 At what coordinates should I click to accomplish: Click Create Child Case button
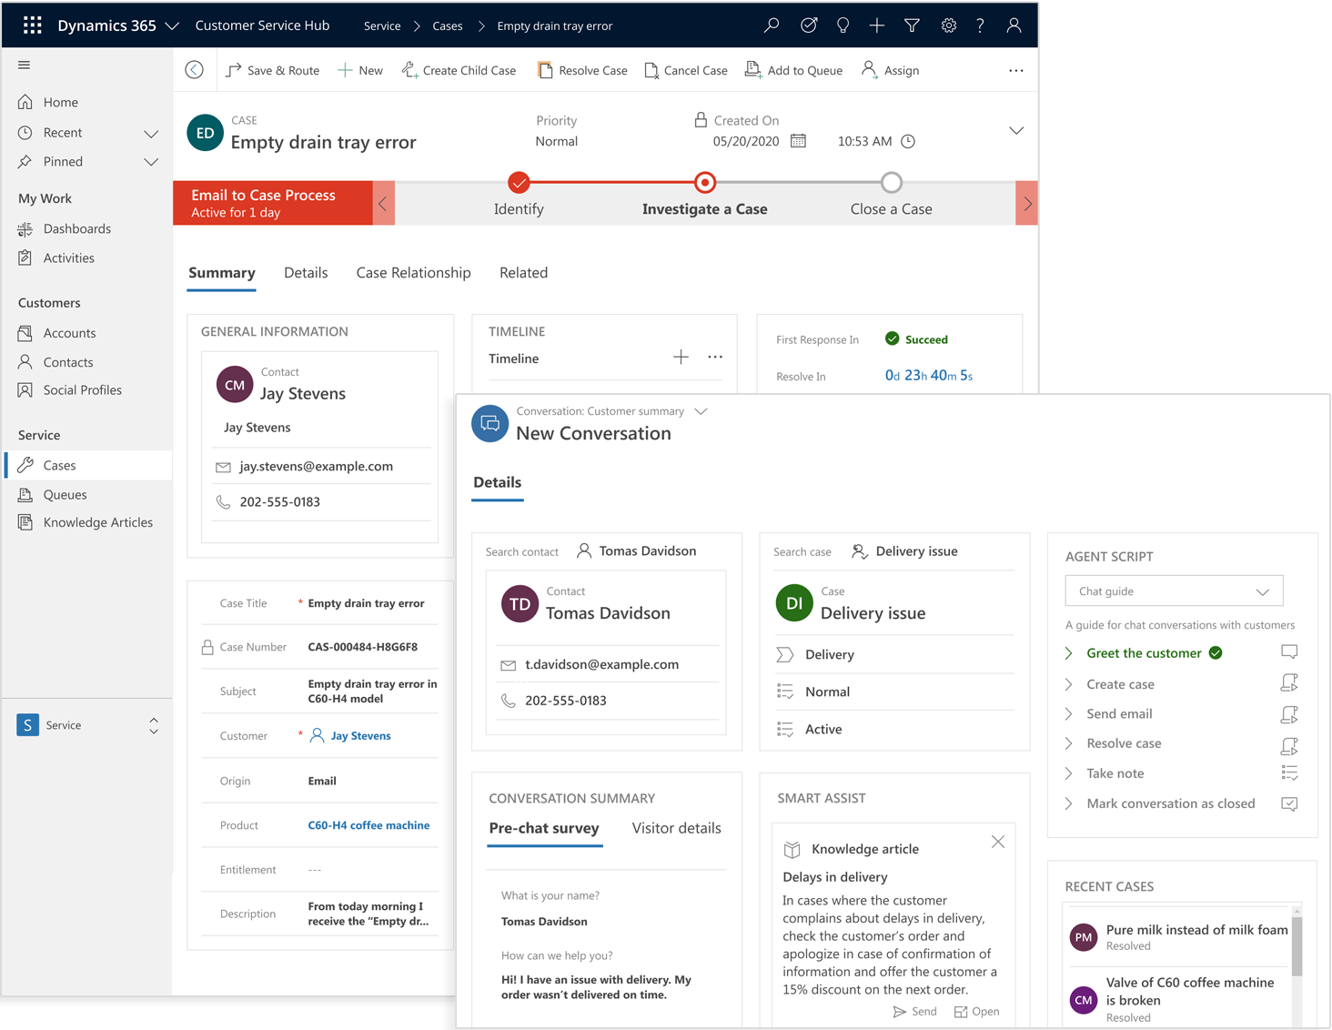(x=459, y=70)
